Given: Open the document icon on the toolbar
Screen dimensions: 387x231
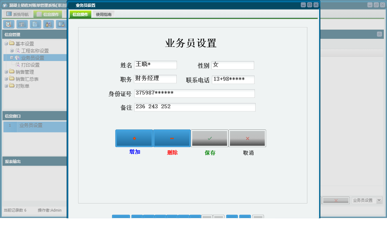Looking at the screenshot, I should pyautogui.click(x=35, y=24).
